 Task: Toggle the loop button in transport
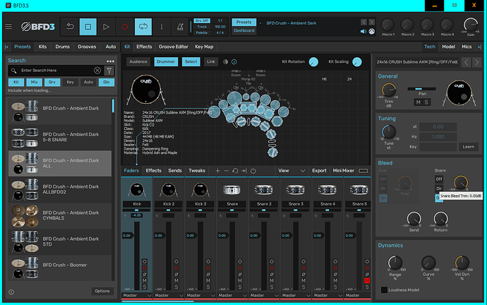(143, 27)
